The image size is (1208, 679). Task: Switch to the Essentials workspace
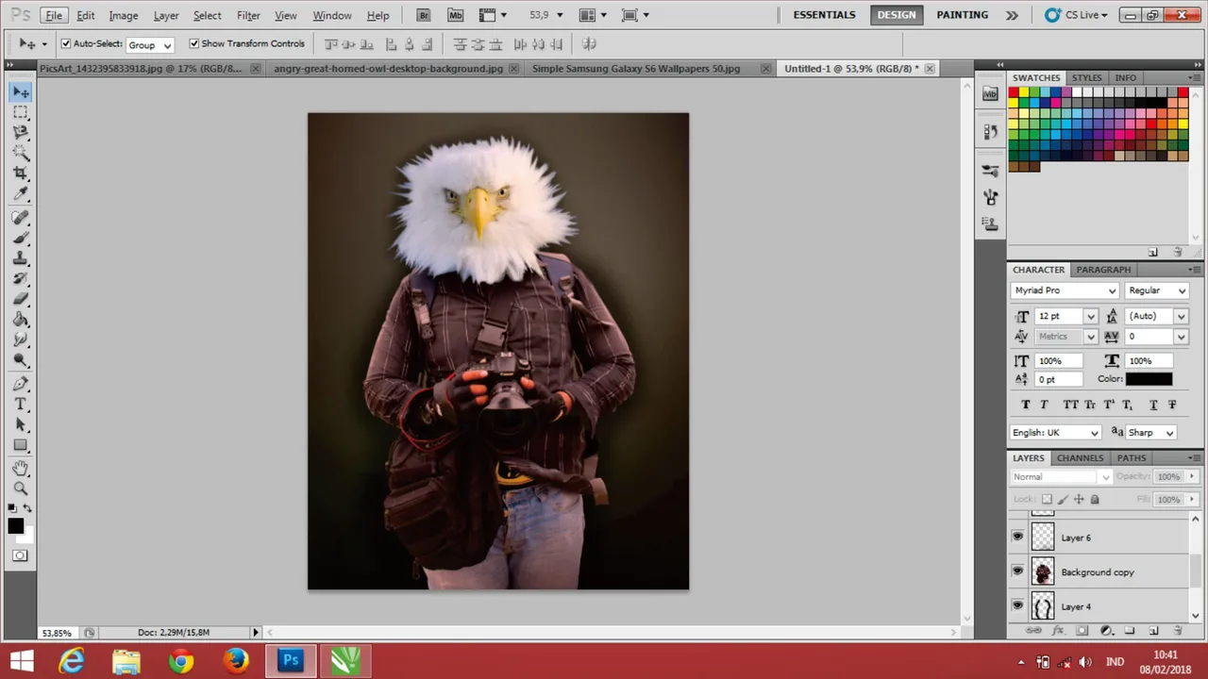pyautogui.click(x=827, y=15)
